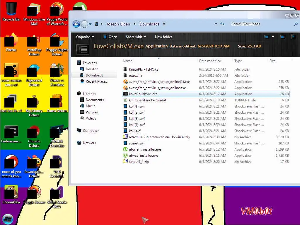The width and height of the screenshot is (300, 225).
Task: Expand Favorites in navigation pane
Action: pos(90,63)
